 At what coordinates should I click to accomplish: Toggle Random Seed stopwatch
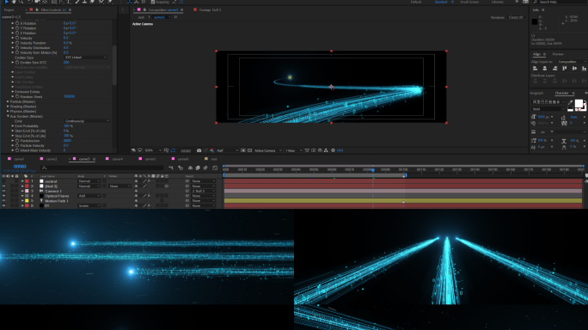pos(17,96)
